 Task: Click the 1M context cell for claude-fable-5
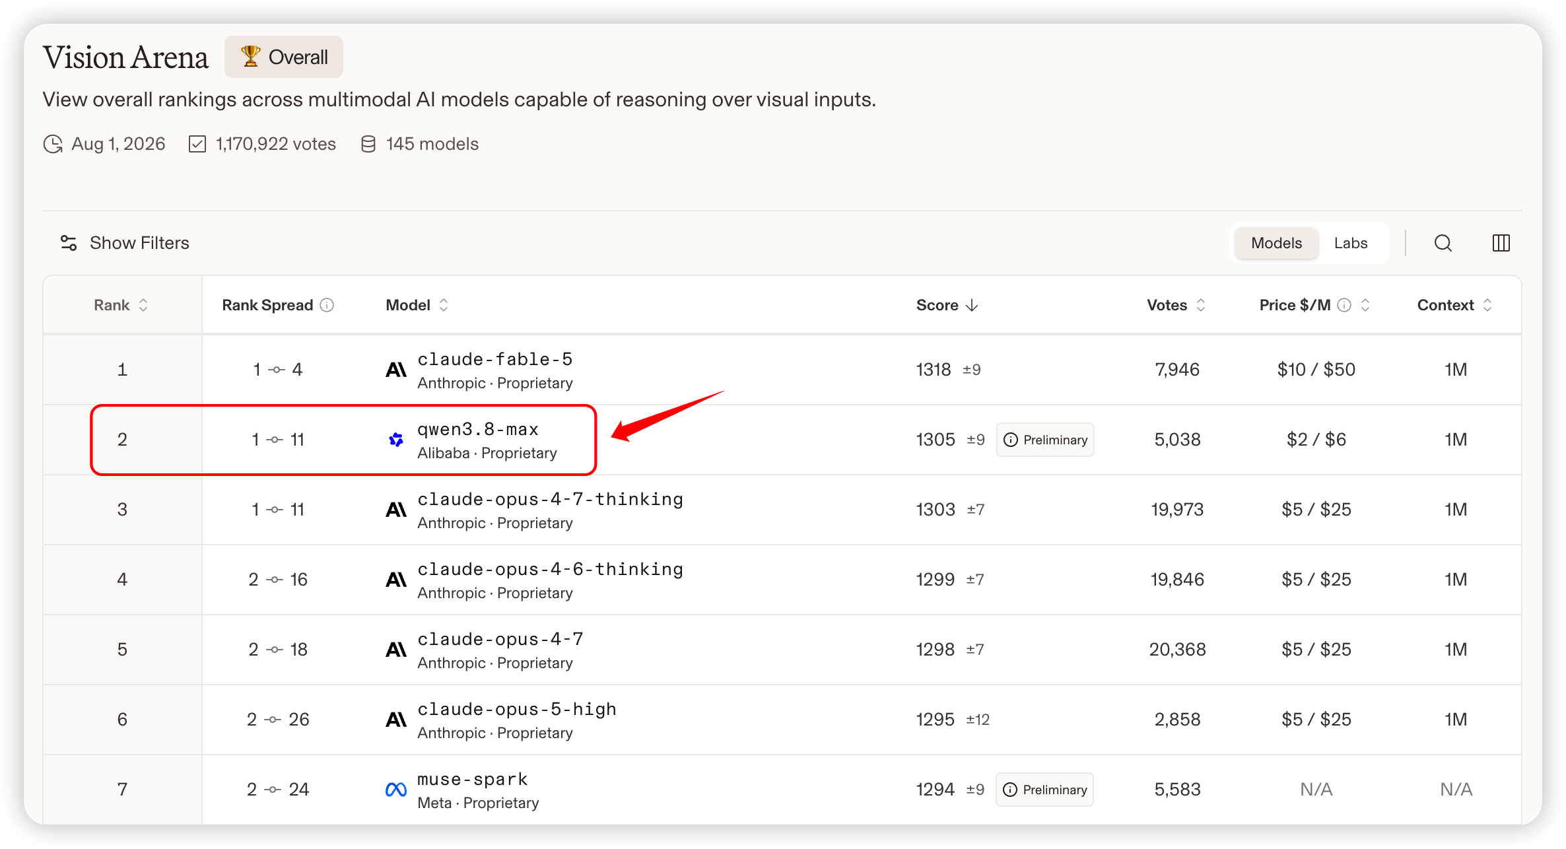tap(1456, 370)
